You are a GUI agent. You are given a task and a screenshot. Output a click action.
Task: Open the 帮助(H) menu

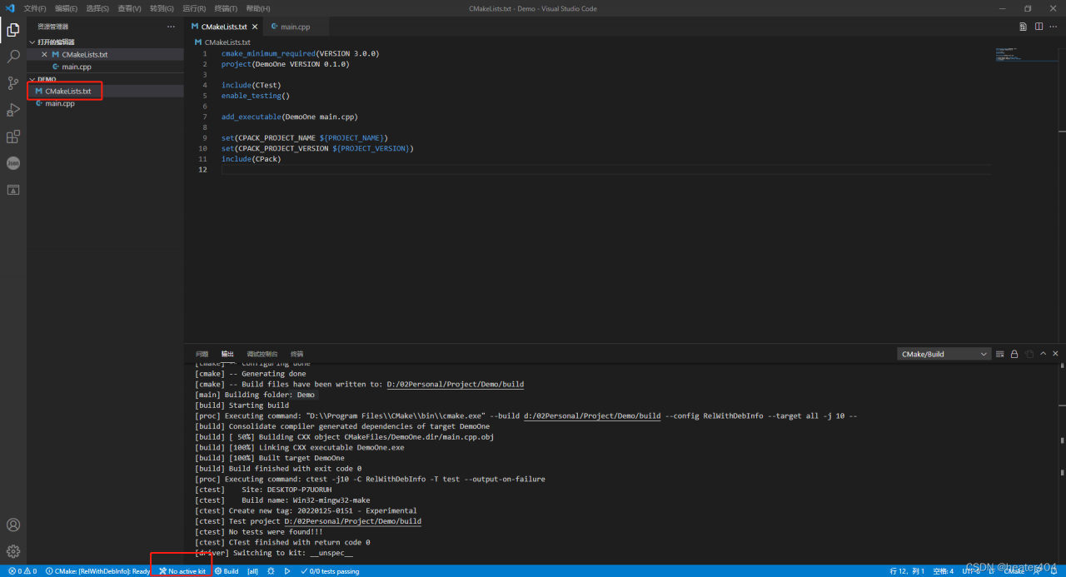tap(257, 8)
